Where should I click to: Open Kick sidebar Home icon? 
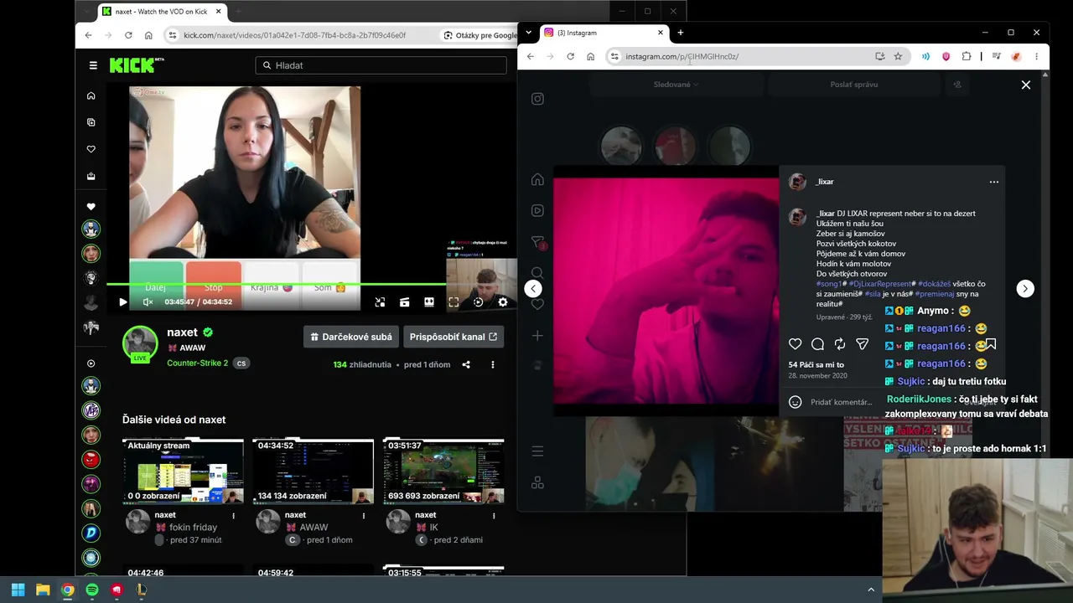click(91, 95)
